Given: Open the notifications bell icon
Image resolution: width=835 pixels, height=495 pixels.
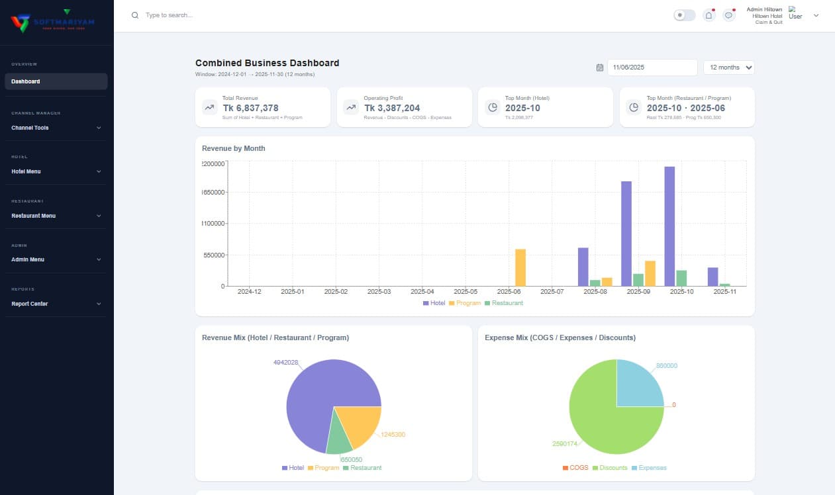Looking at the screenshot, I should pyautogui.click(x=709, y=15).
